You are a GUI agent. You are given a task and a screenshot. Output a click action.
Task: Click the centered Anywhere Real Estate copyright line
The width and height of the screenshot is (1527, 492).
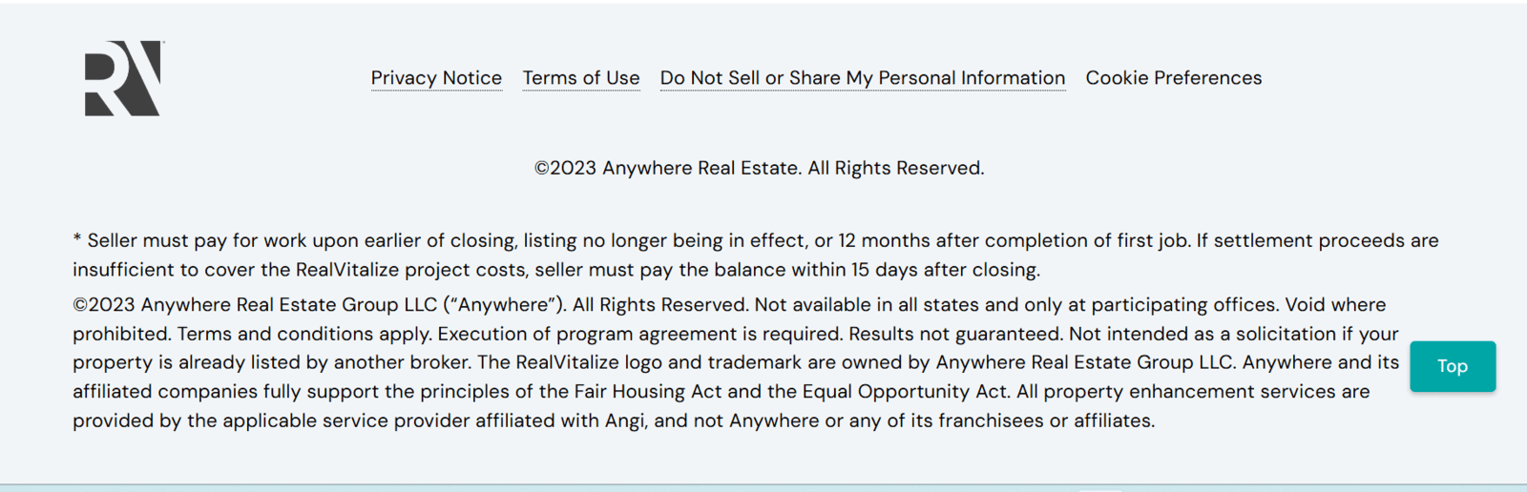coord(759,169)
